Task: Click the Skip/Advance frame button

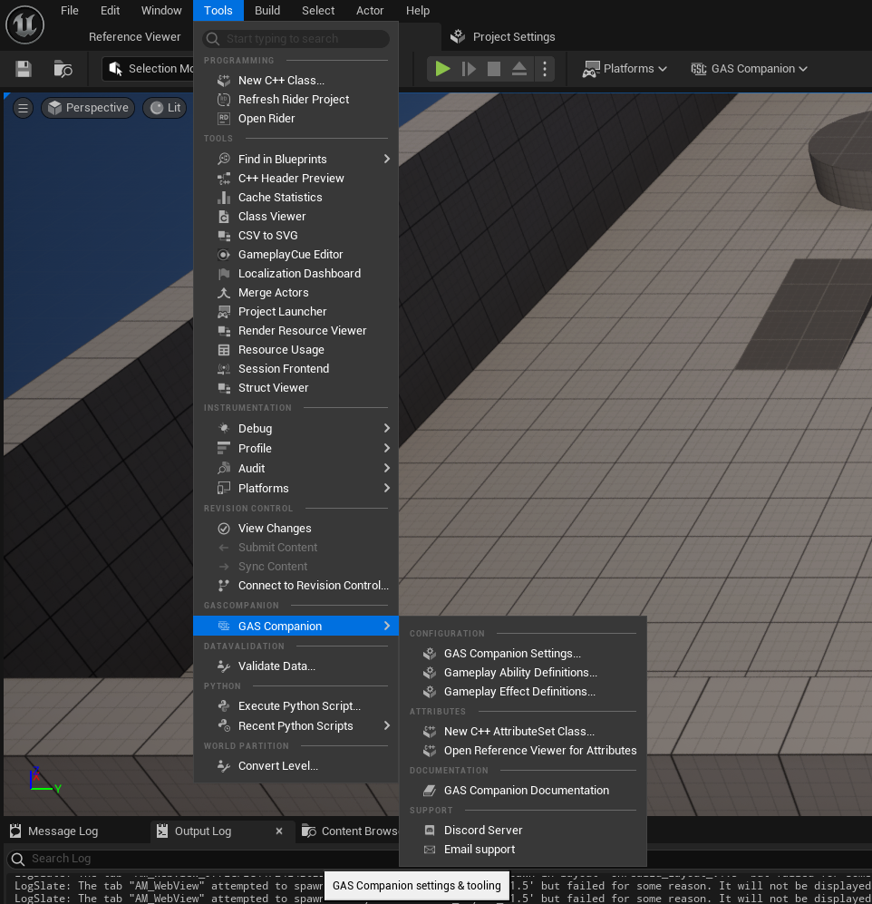Action: (x=469, y=69)
